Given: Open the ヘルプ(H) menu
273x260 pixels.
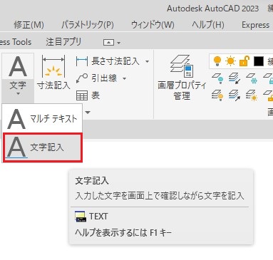Looking at the screenshot, I should (208, 25).
